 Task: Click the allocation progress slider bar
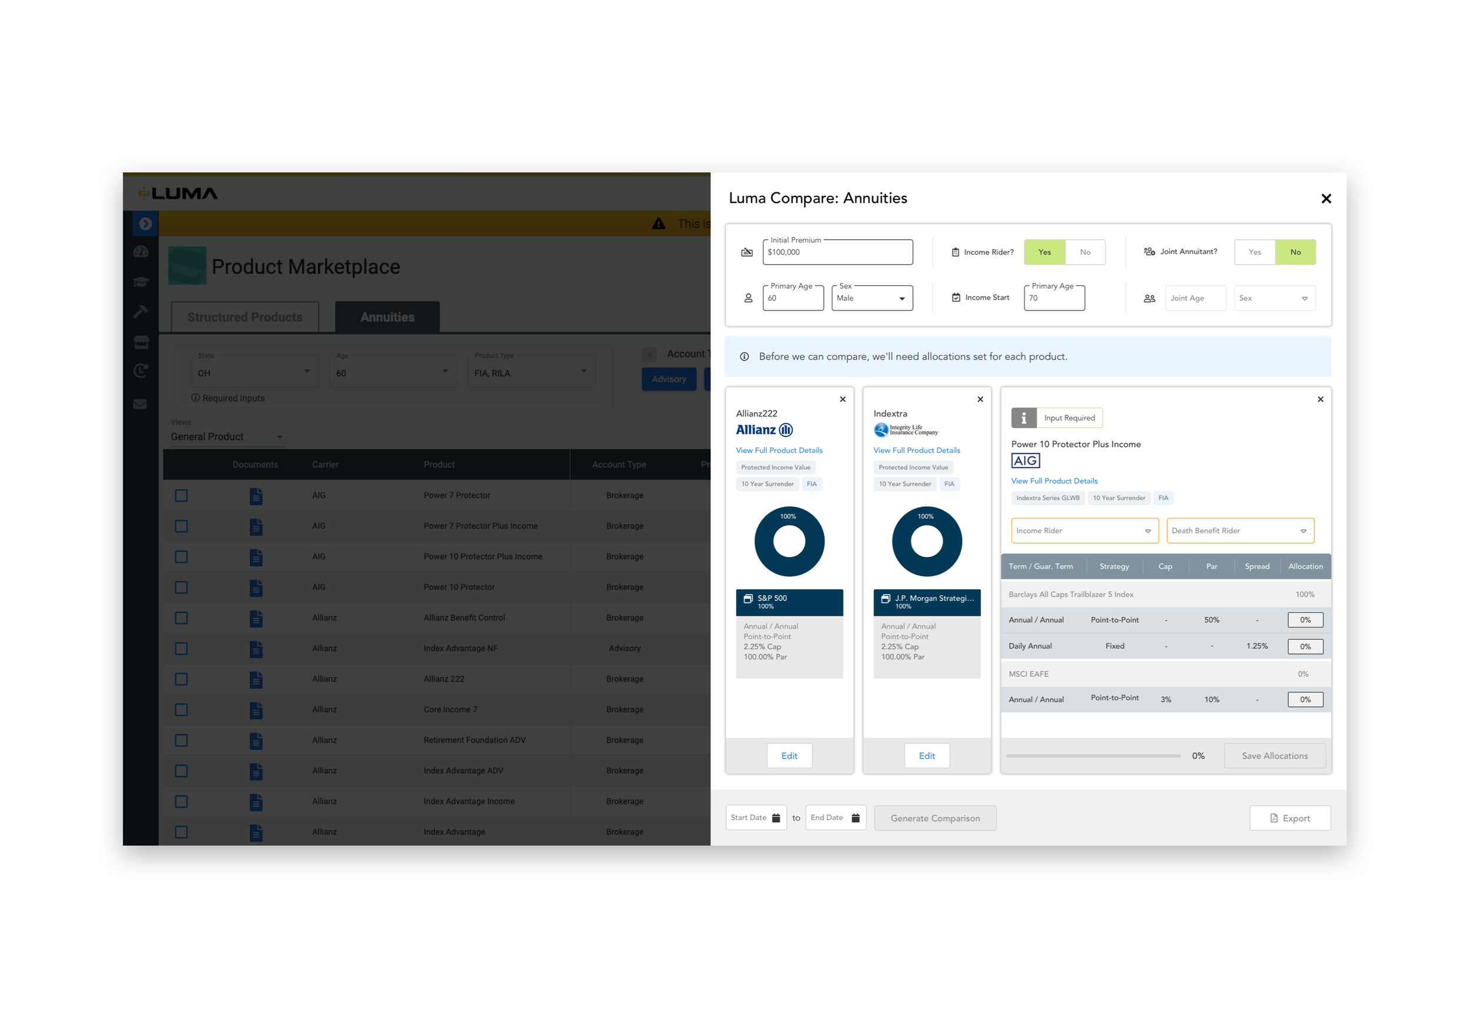1093,756
